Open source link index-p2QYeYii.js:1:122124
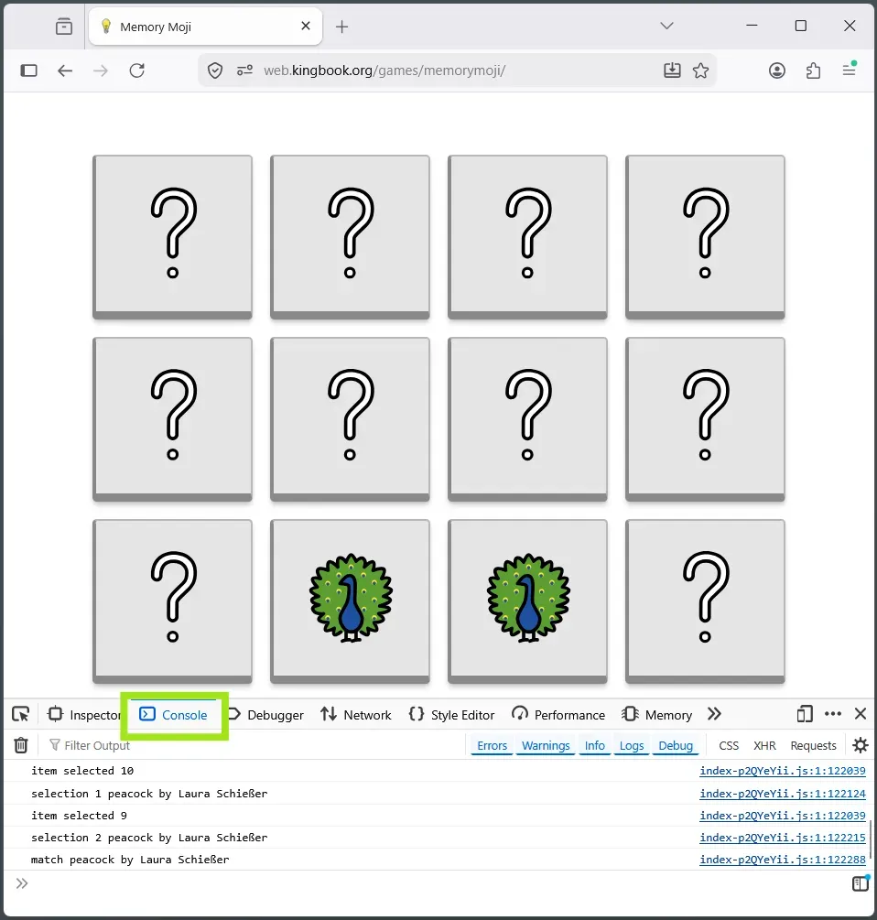This screenshot has width=877, height=920. point(782,794)
